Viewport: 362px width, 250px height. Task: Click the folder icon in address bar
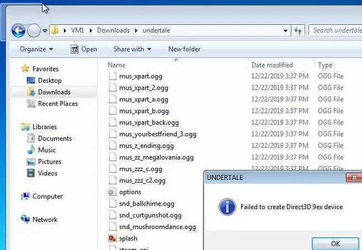point(55,30)
